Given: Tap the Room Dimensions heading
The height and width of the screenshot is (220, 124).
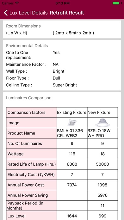Looking at the screenshot, I should pyautogui.click(x=23, y=26).
